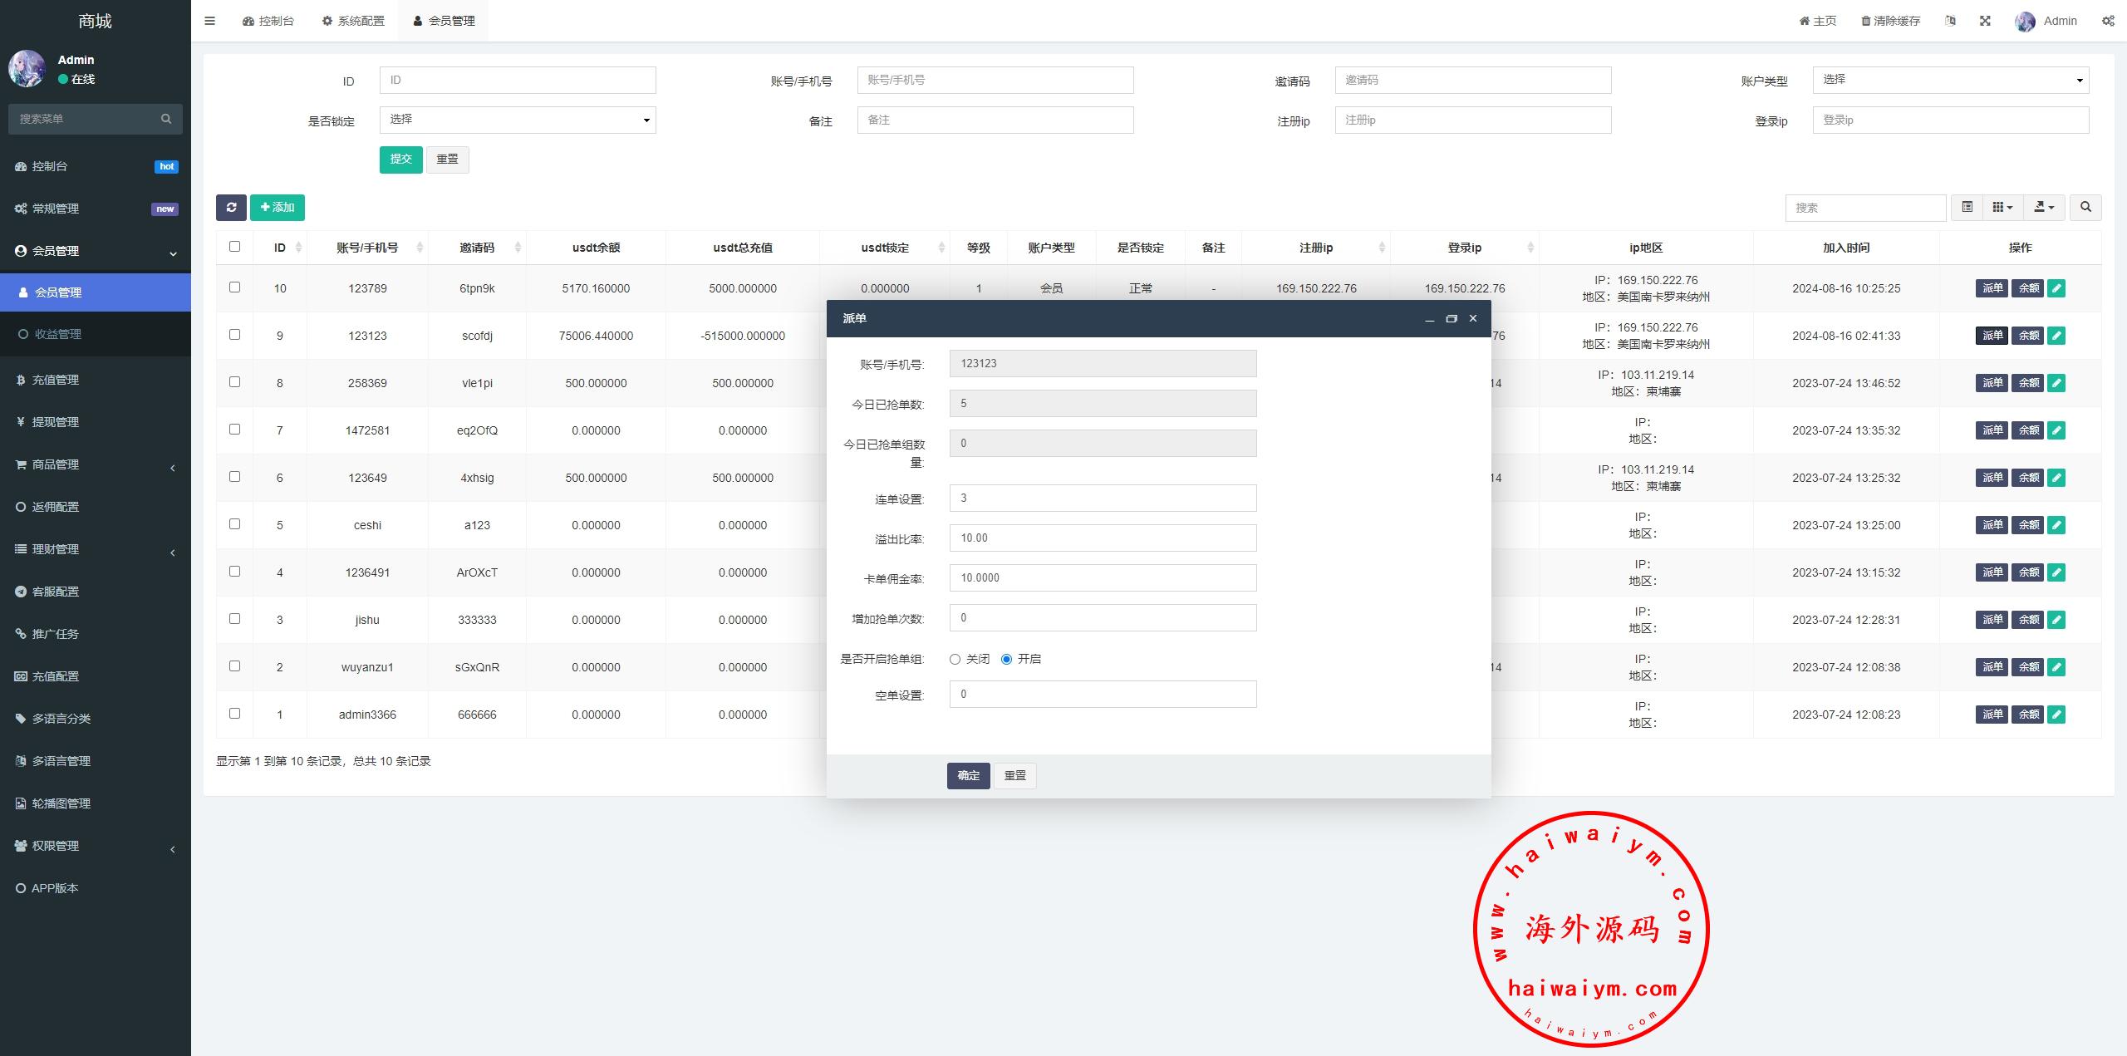Click the green edit pencil for member 123789
Viewport: 2127px width, 1056px height.
tap(2056, 288)
